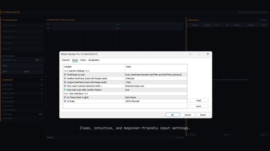Viewport: 270px width, 151px height.
Task: Select the Inputs tab
Action: click(x=75, y=60)
